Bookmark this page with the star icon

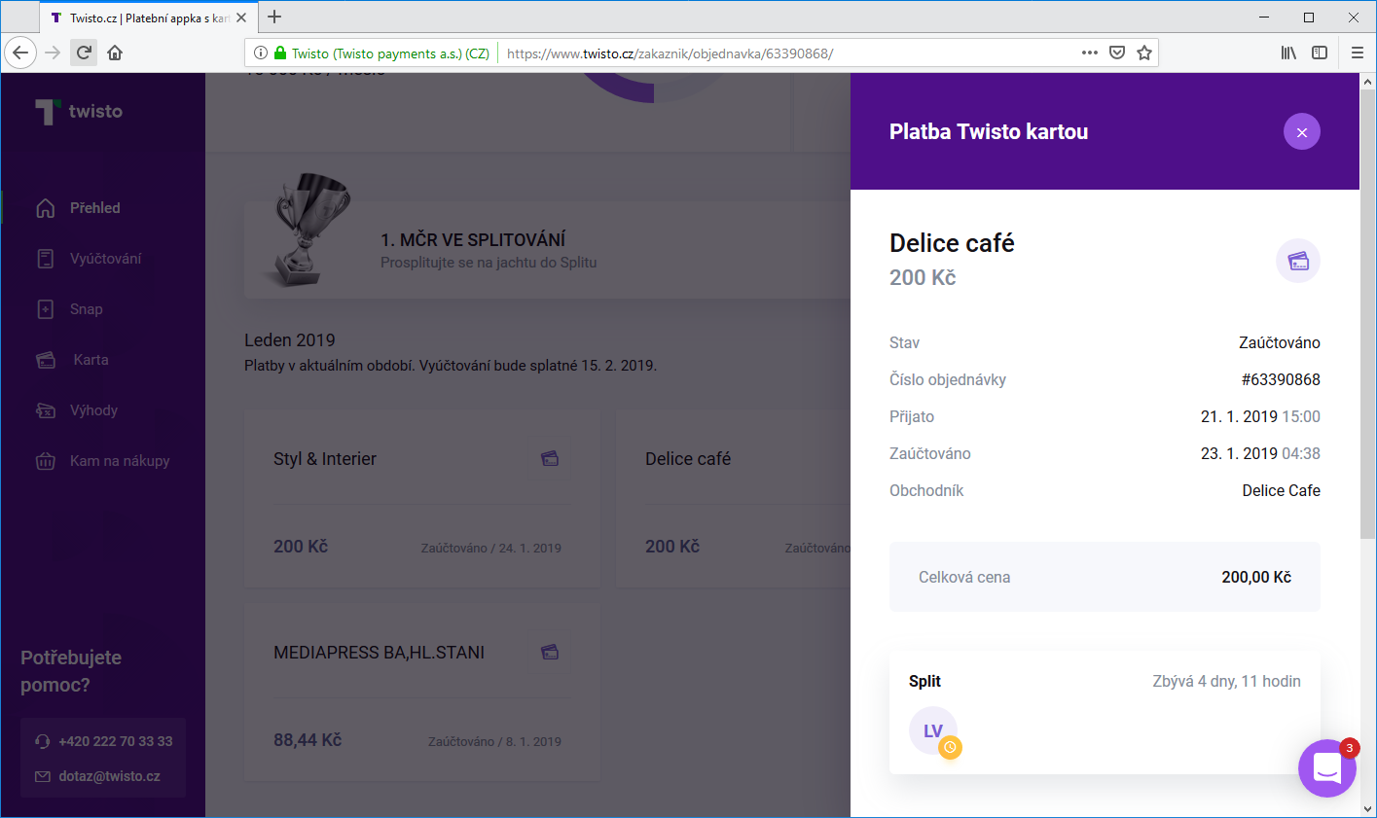1144,53
